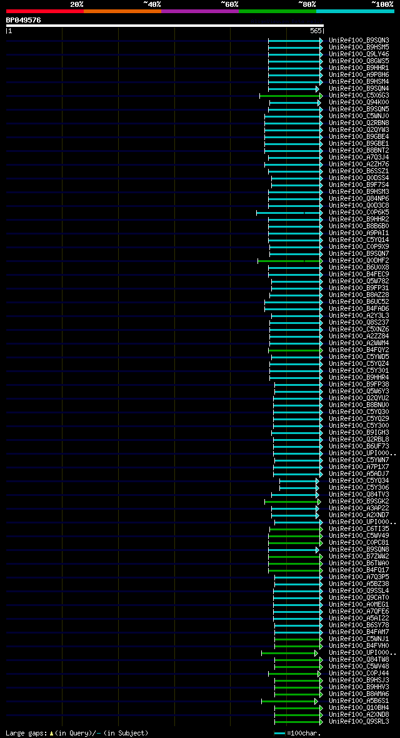400x738 pixels.
Task: Select label UniRef100_B9SQN5
Action: tap(359, 109)
